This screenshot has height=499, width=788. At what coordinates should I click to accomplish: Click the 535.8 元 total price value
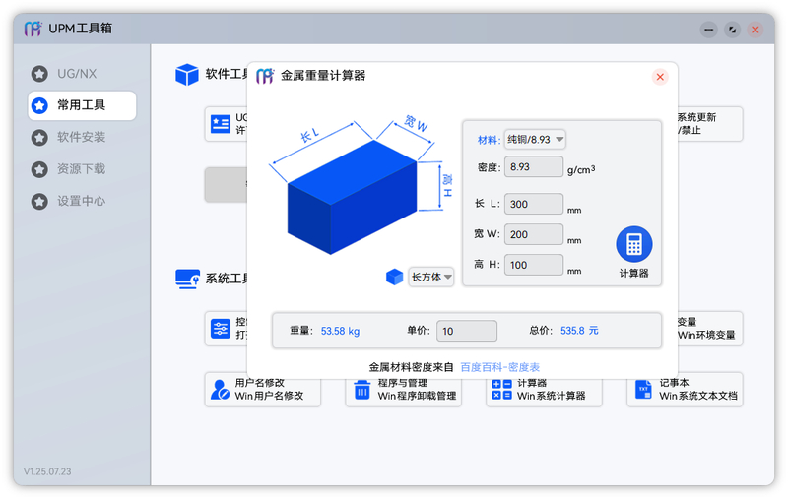coord(579,331)
